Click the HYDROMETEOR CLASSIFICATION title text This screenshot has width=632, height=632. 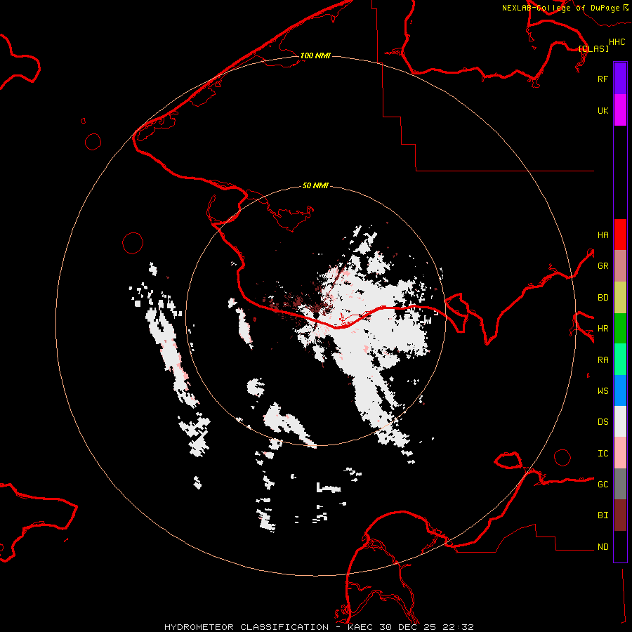(x=246, y=627)
